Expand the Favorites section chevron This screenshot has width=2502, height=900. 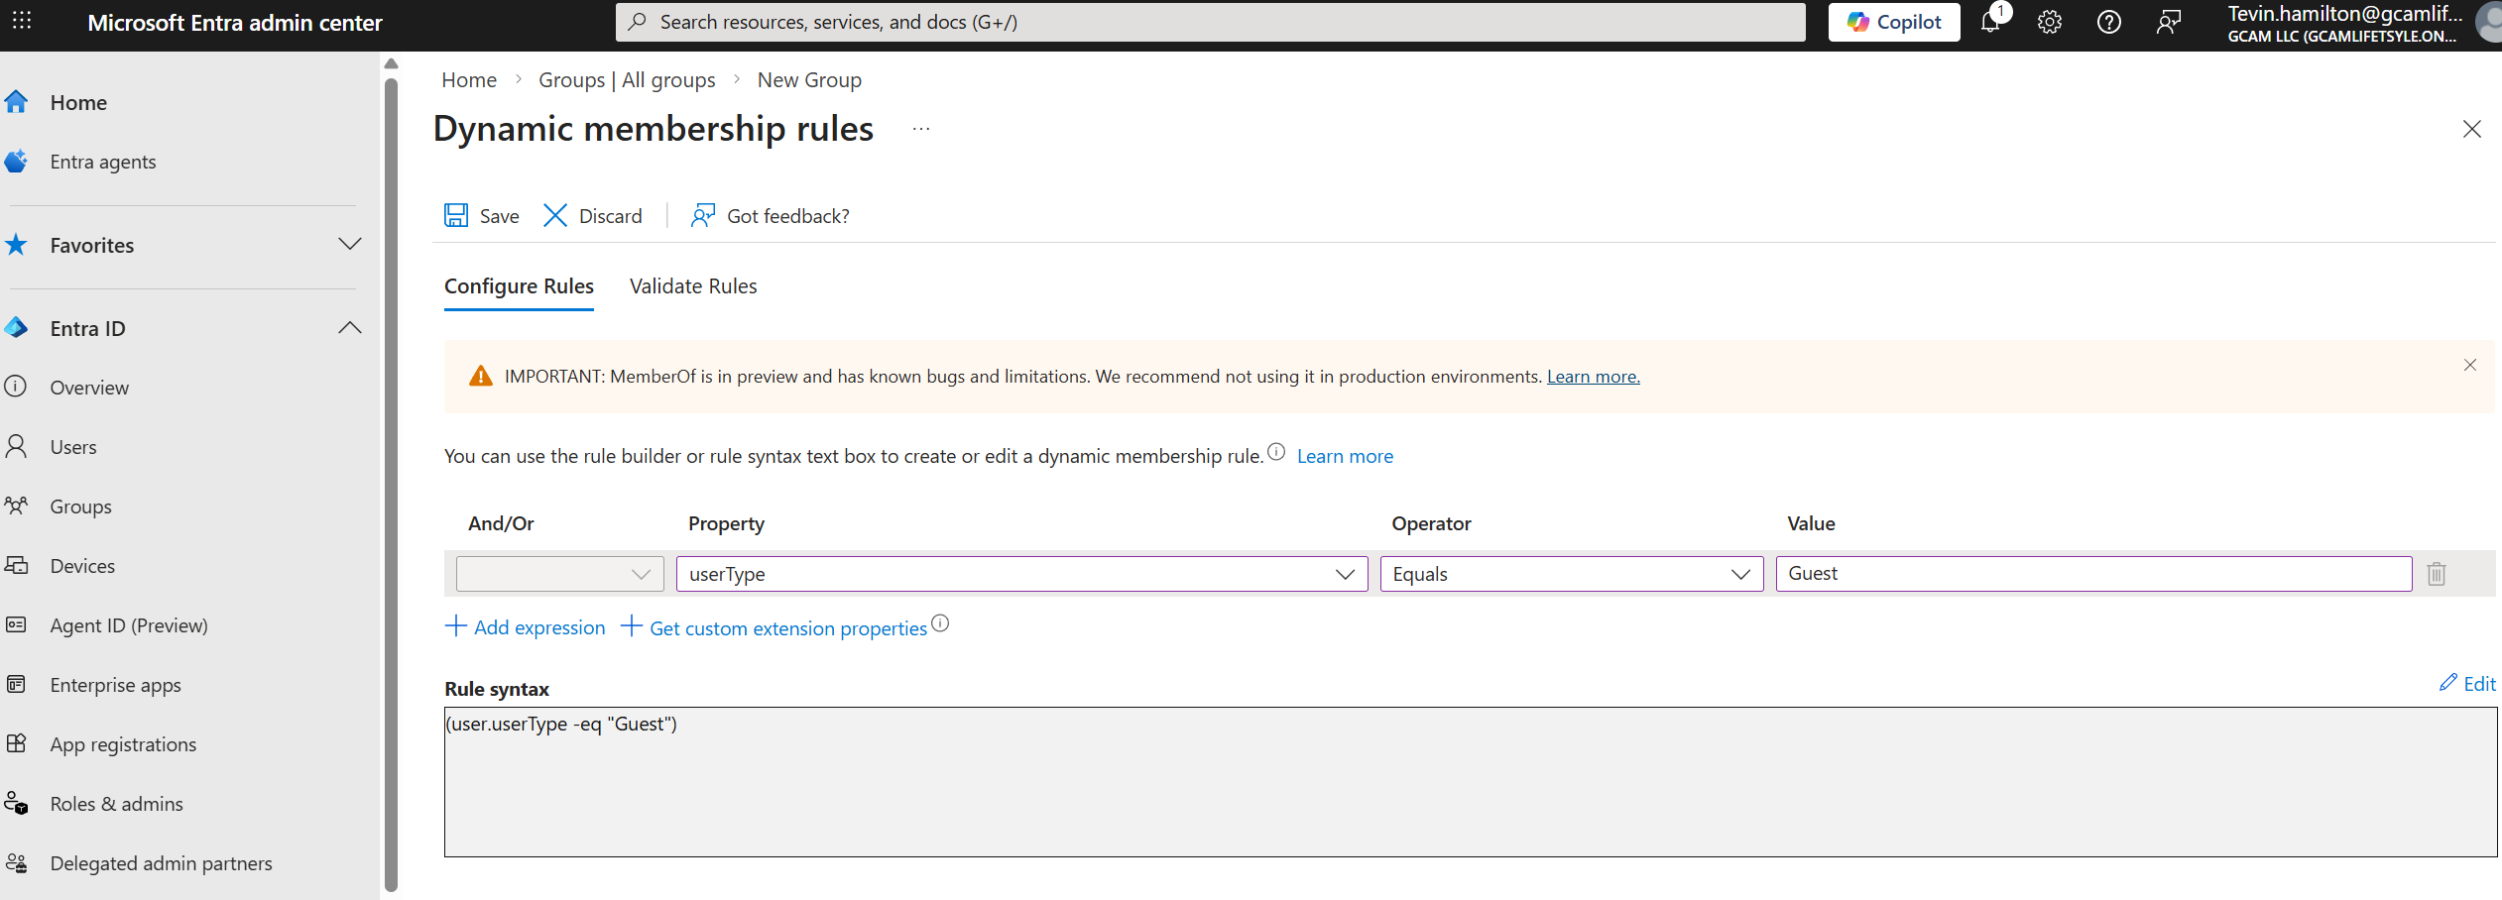tap(350, 244)
